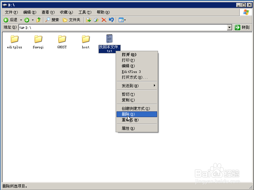Click the 转到 Go button
Screen dimensions: 254x190
(242, 27)
